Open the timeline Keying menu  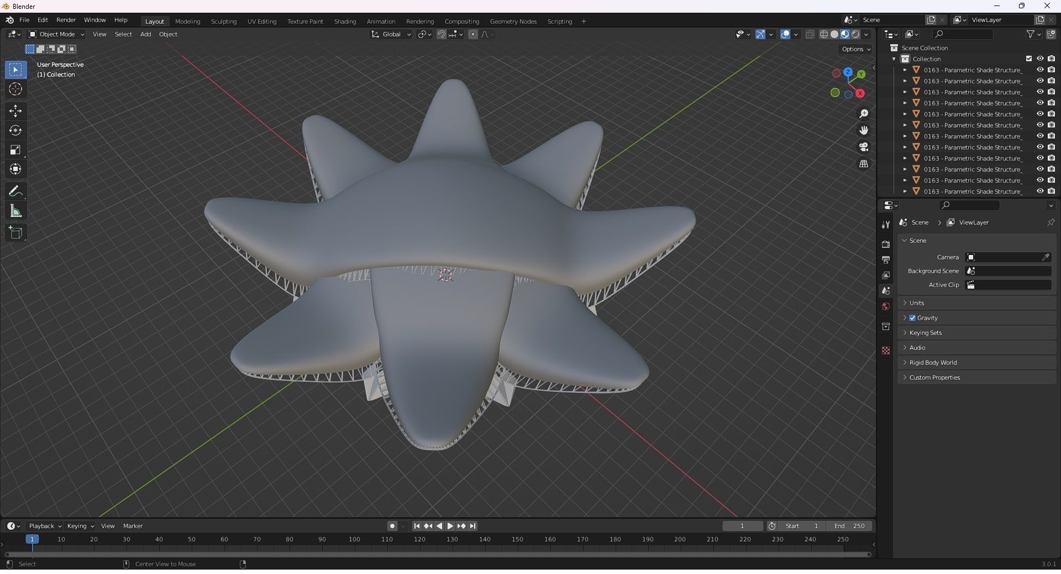point(80,526)
